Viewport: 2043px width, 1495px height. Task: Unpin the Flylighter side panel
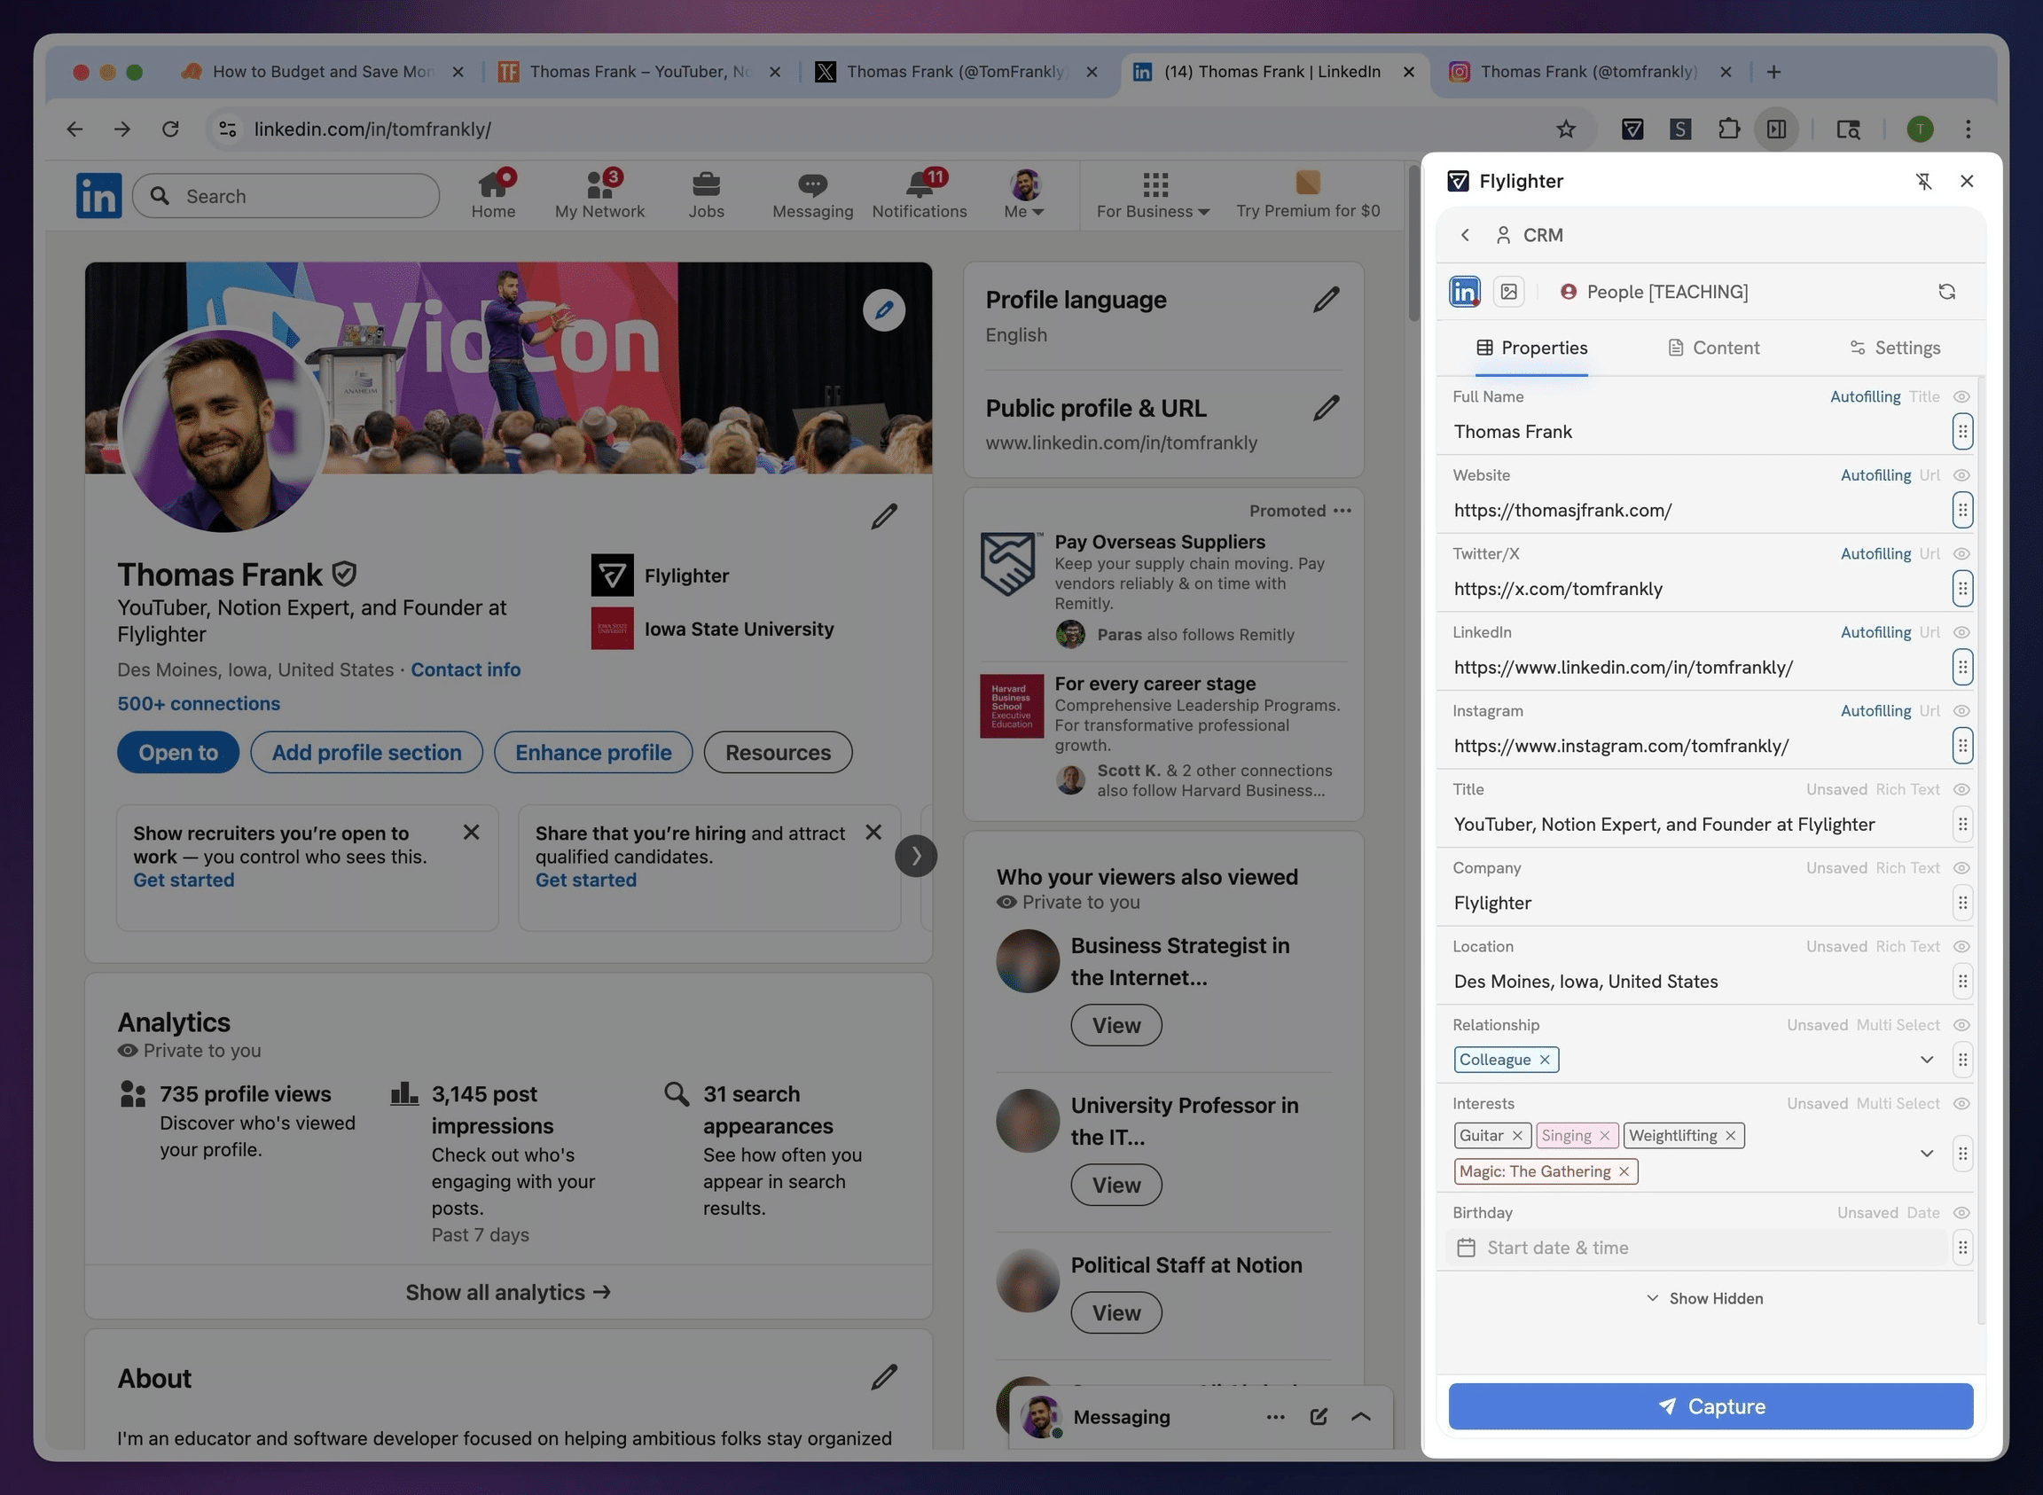click(x=1923, y=181)
